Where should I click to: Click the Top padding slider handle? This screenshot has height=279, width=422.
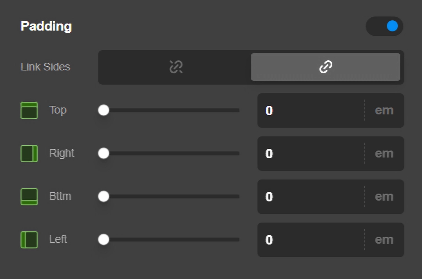[104, 111]
